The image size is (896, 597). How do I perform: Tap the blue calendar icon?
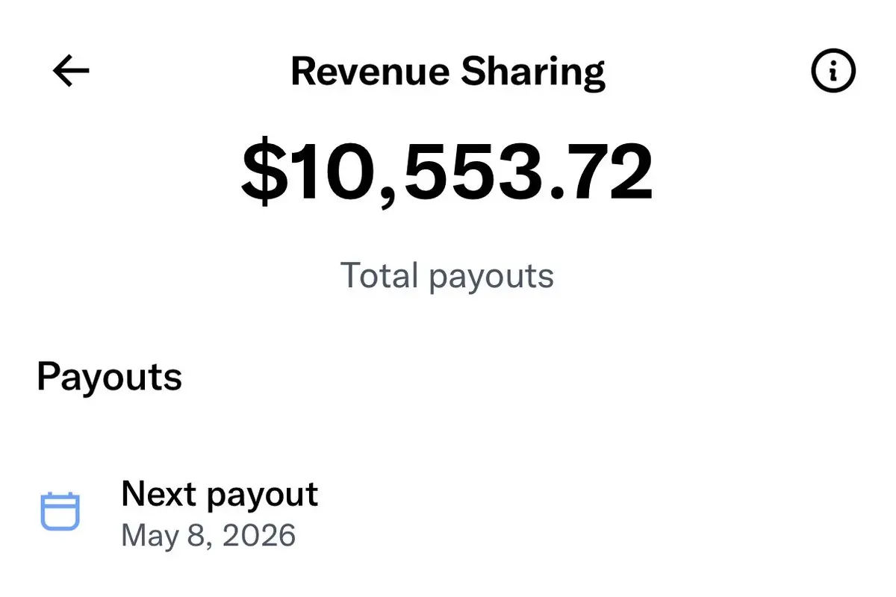(60, 511)
